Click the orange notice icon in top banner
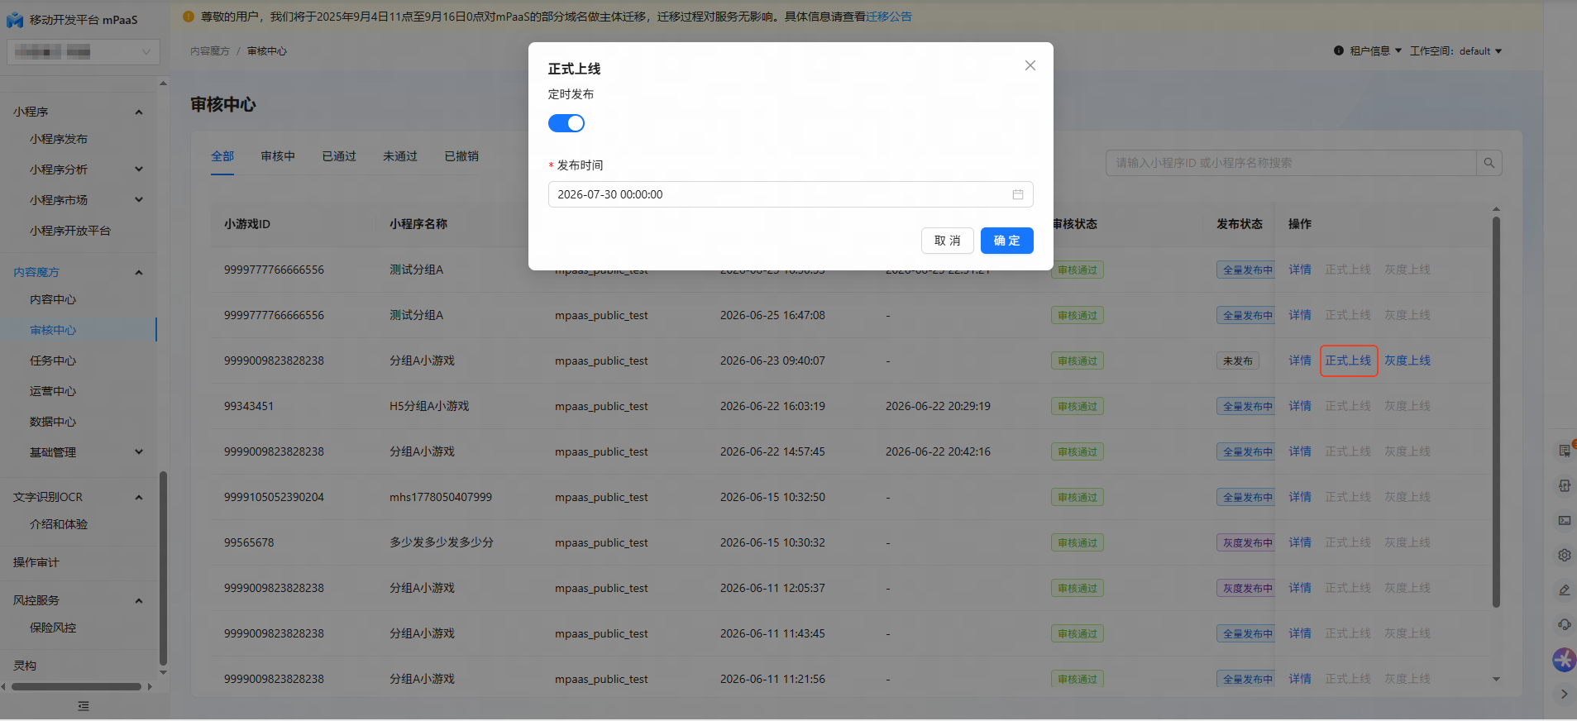The image size is (1577, 721). click(188, 17)
